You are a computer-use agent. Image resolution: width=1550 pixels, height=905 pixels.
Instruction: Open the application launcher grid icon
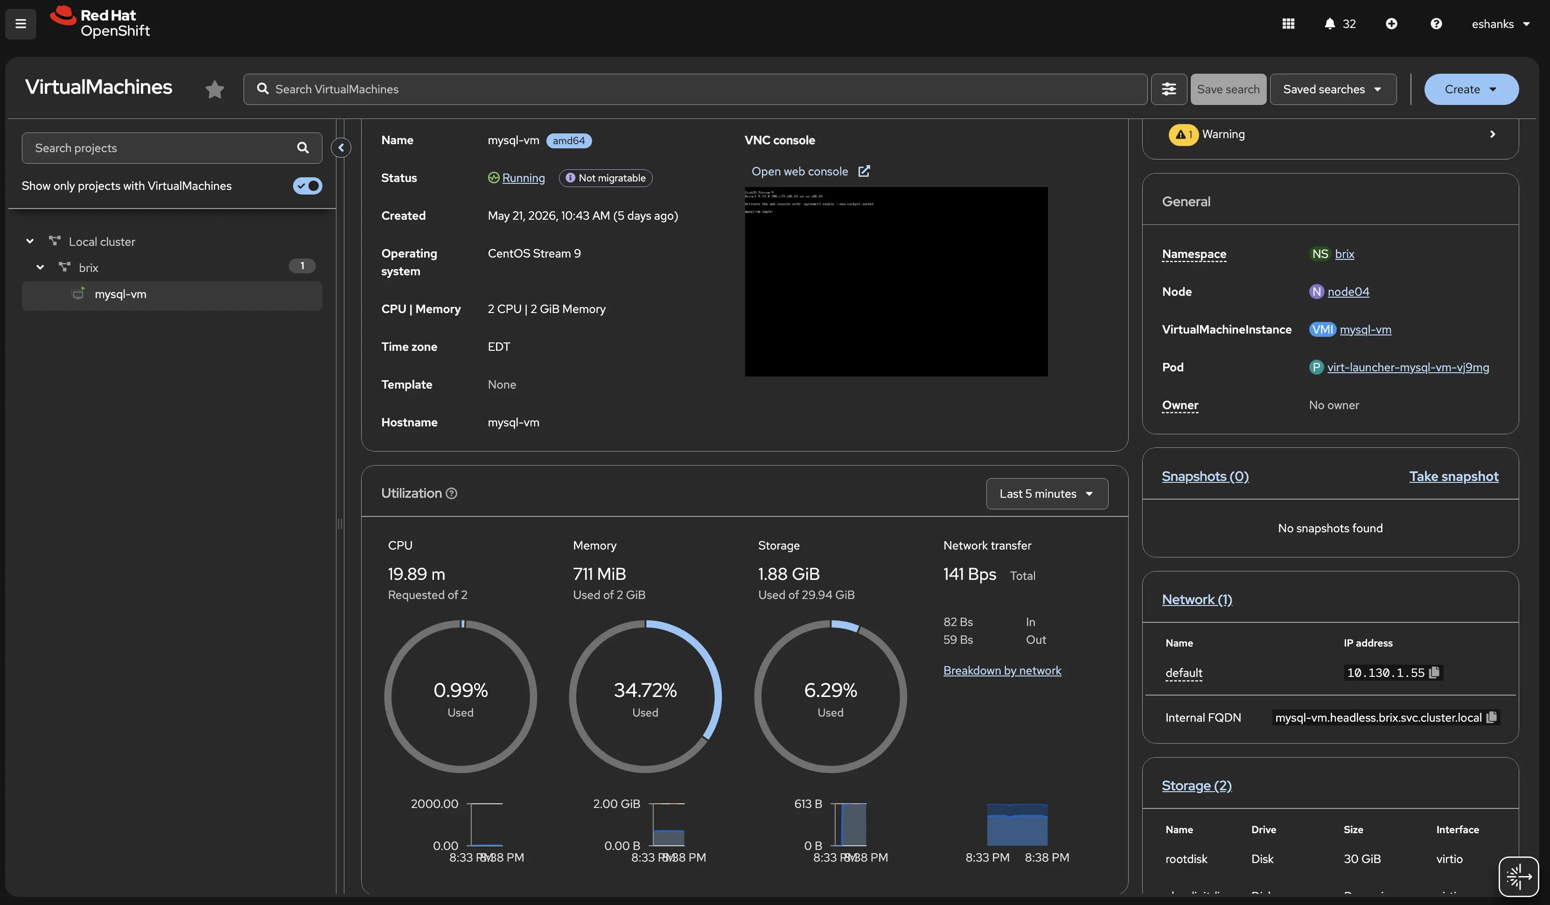[1288, 24]
